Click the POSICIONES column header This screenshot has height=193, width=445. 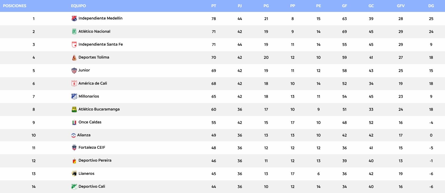(x=15, y=6)
